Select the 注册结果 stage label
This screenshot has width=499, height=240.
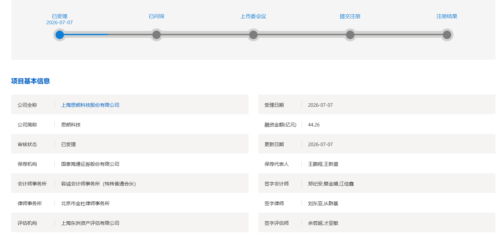[x=447, y=16]
